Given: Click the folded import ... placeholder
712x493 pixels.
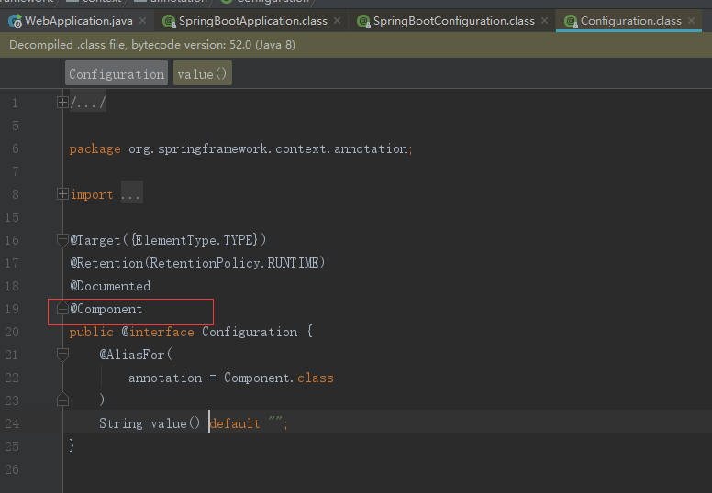Looking at the screenshot, I should (132, 194).
